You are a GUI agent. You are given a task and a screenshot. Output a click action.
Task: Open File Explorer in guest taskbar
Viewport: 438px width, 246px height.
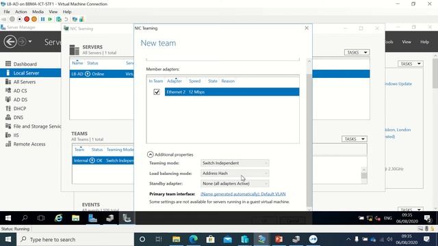pos(75,218)
